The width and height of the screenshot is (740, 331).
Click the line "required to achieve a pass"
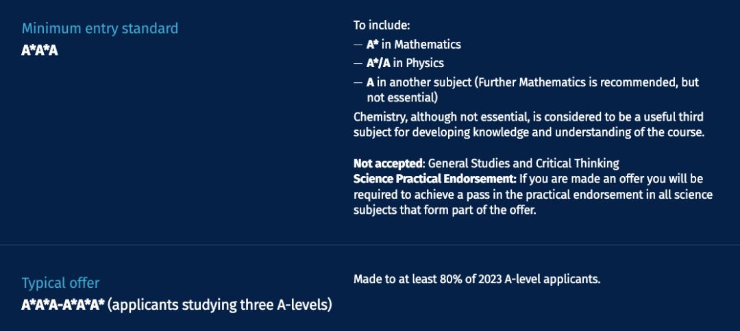coord(533,195)
